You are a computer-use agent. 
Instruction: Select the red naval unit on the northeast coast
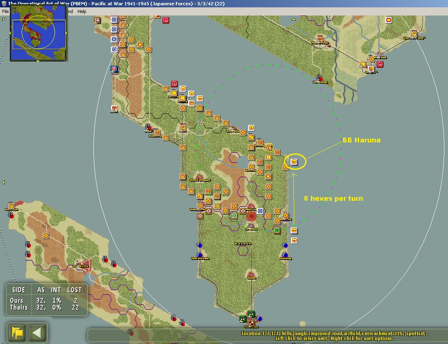pos(380,64)
